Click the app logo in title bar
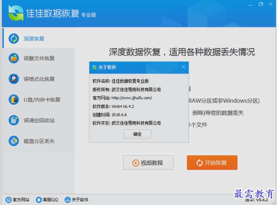 coord(16,13)
